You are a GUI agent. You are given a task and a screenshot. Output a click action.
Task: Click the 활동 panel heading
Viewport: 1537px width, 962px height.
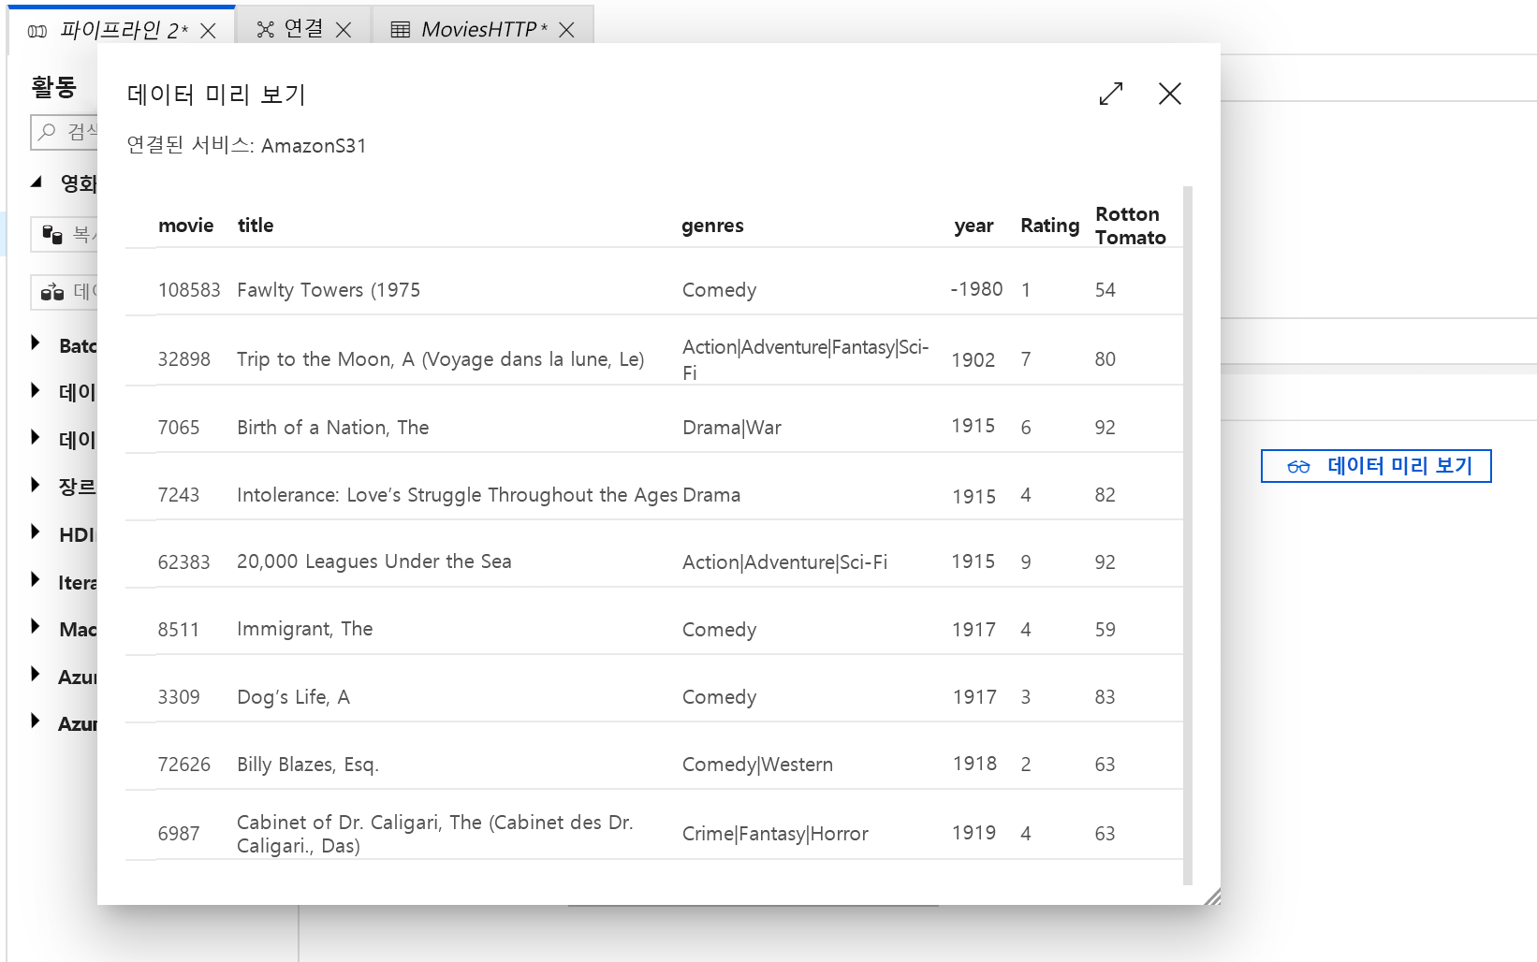53,87
